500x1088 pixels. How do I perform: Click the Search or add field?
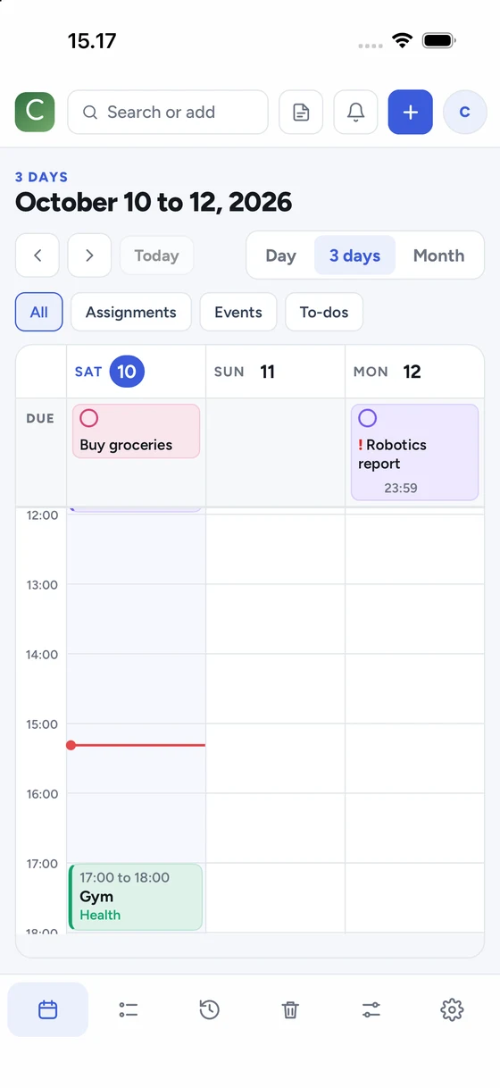click(168, 112)
